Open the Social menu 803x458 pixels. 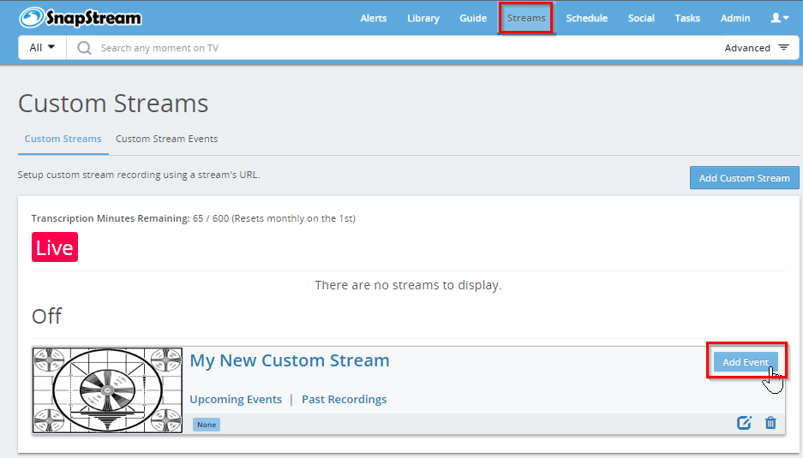(641, 18)
